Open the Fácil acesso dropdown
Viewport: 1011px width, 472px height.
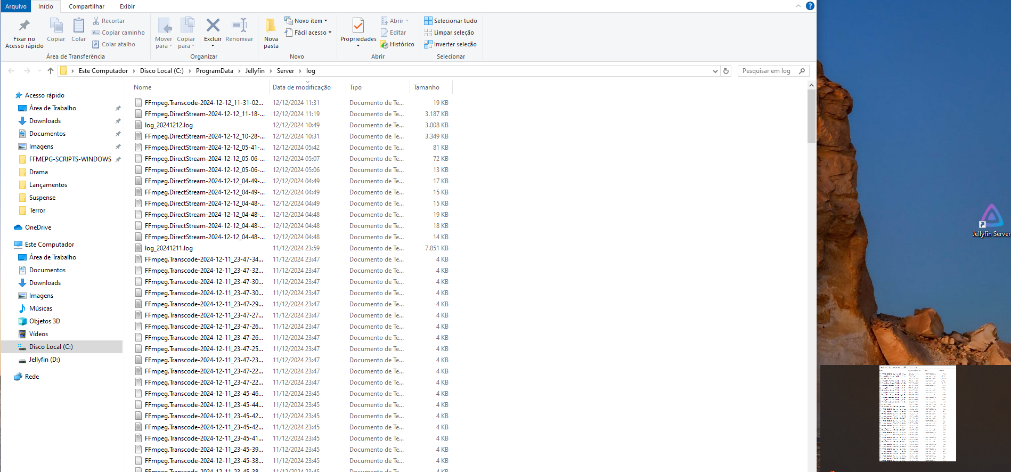pyautogui.click(x=309, y=32)
